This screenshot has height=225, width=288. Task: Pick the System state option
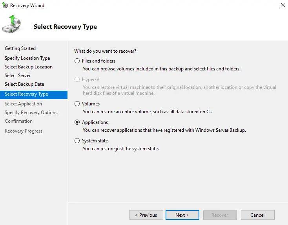(77, 141)
